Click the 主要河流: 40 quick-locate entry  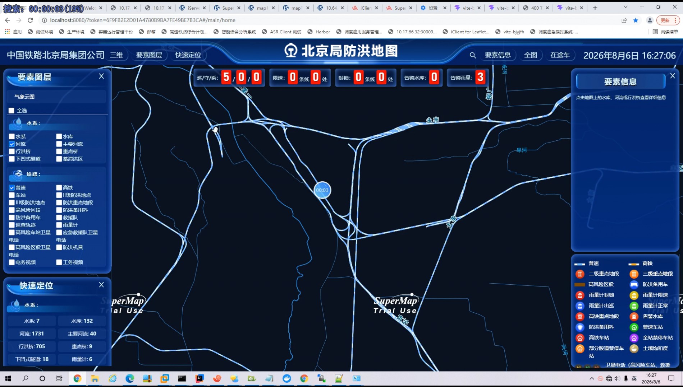point(82,334)
